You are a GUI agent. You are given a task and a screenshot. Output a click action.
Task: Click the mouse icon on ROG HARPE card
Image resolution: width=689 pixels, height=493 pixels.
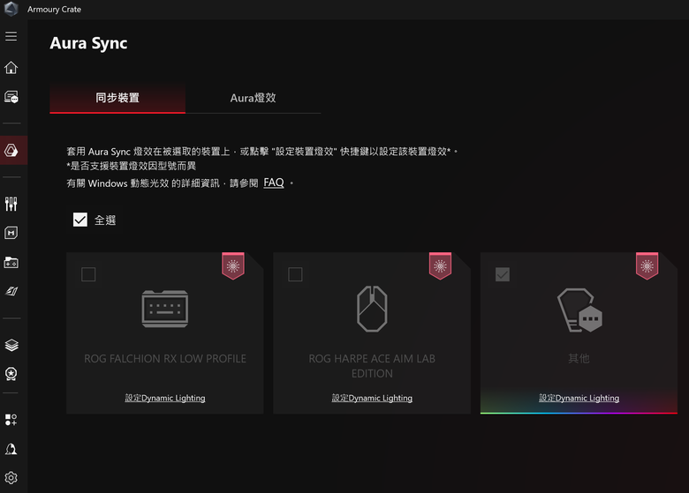point(372,309)
